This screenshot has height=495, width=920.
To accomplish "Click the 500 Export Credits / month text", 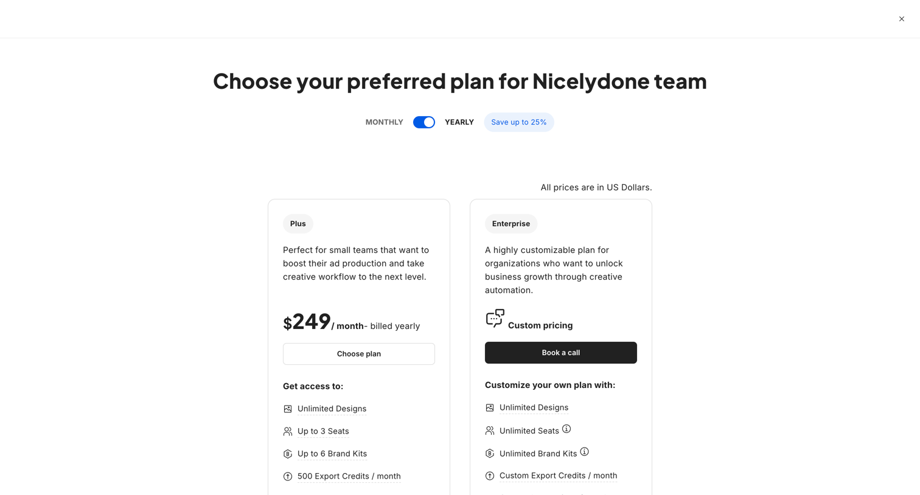I will click(x=349, y=476).
